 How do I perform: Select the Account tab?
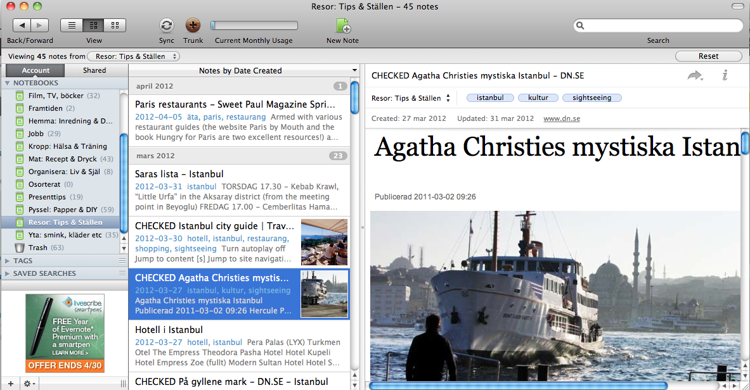pyautogui.click(x=36, y=70)
